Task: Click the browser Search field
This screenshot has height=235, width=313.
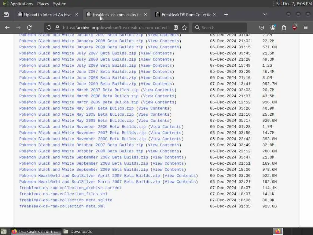Action: click(x=219, y=28)
